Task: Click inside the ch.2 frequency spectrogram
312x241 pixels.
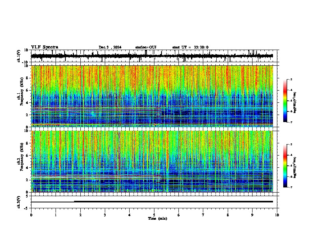Action: coord(152,161)
